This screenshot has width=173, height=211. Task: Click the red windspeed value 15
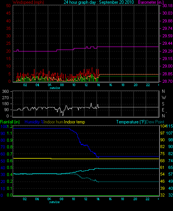coord(8,59)
